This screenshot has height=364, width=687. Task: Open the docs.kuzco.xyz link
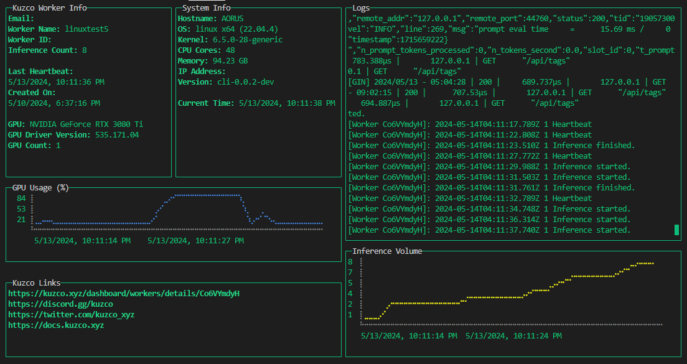coord(56,325)
